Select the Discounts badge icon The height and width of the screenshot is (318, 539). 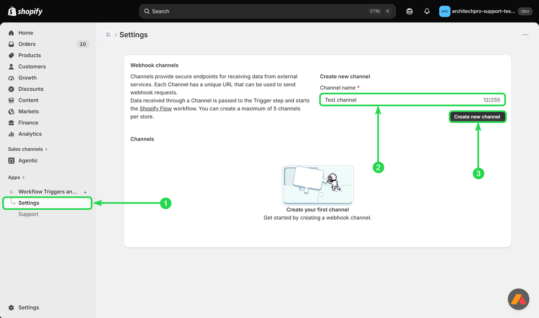(11, 89)
